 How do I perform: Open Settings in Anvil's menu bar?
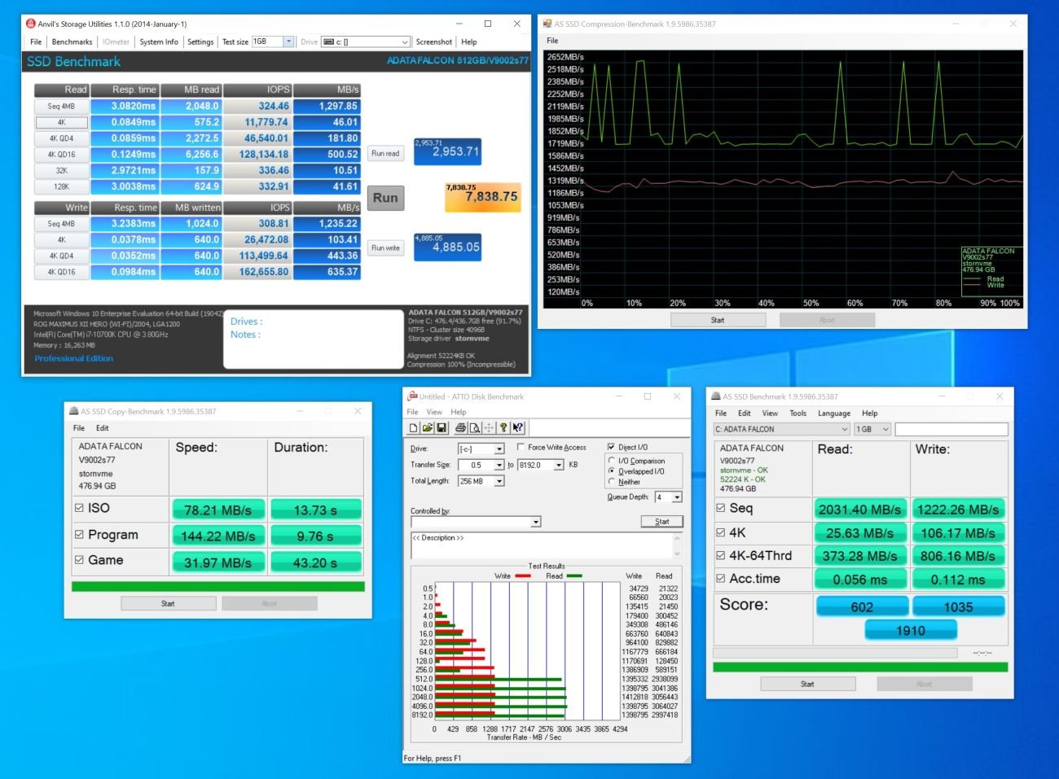click(x=200, y=42)
